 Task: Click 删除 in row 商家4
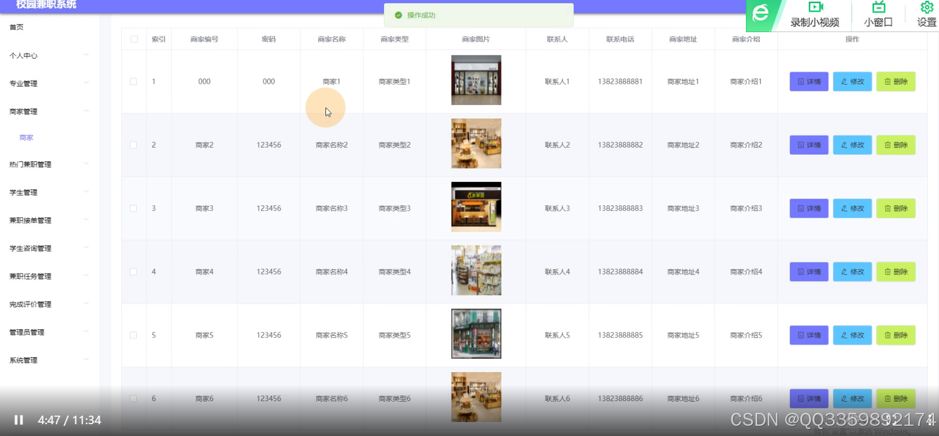(896, 272)
